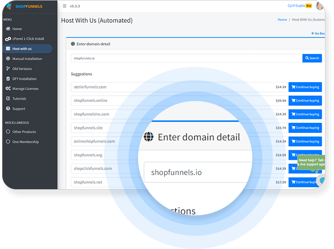Click the domain search input field
The height and width of the screenshot is (249, 334).
(186, 58)
